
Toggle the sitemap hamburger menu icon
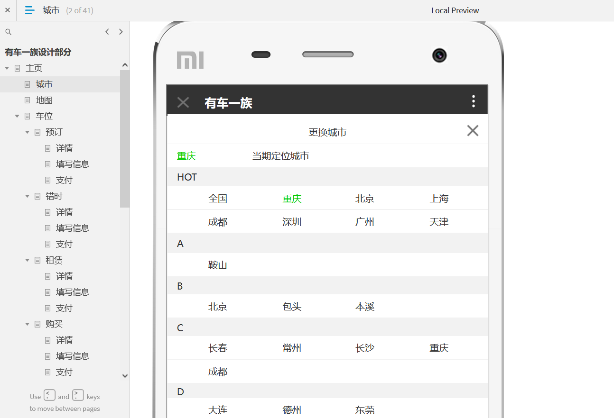[x=29, y=10]
